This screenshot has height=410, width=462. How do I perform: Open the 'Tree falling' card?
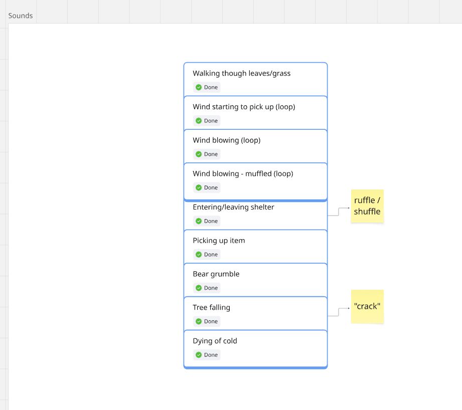(x=255, y=313)
